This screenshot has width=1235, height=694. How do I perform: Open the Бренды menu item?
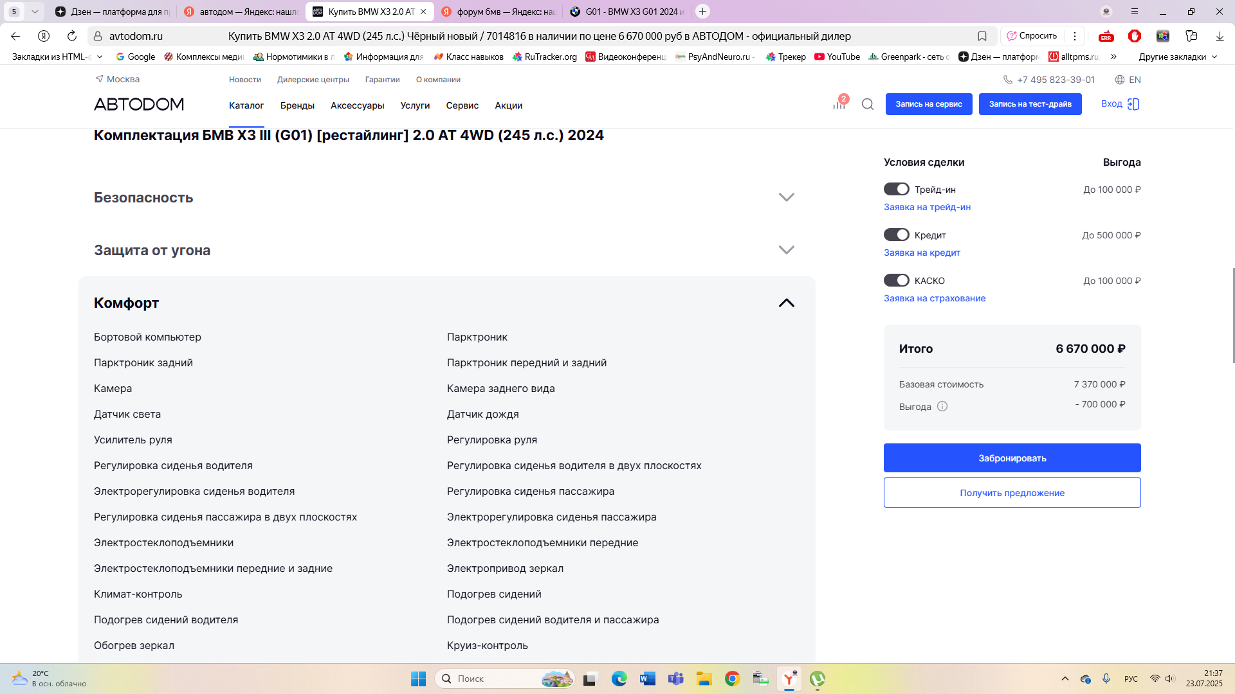297,105
